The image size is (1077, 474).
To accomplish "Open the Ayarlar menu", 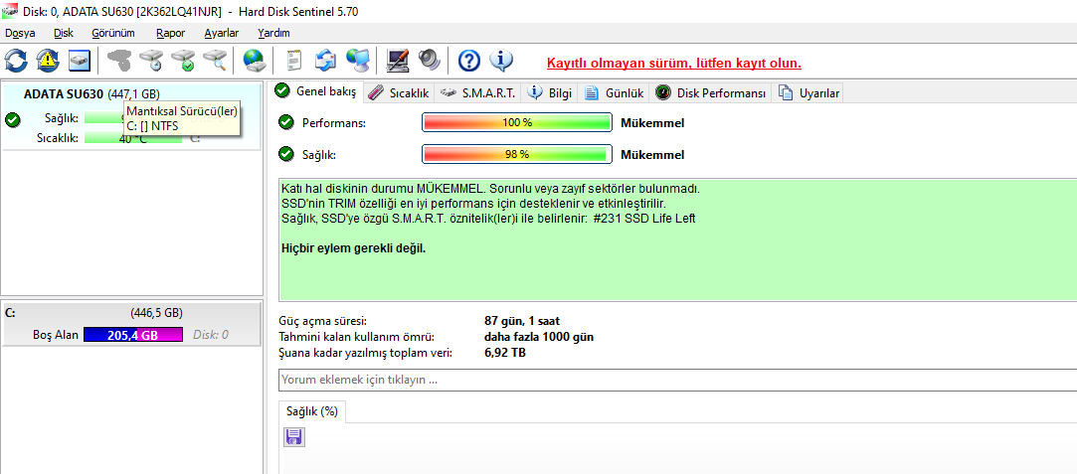I will [x=221, y=33].
